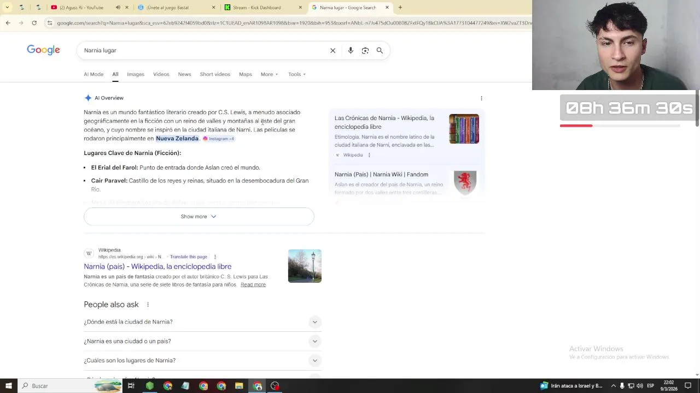Open Narnia (país) Wikipedia result link
This screenshot has height=393, width=700.
tap(157, 266)
